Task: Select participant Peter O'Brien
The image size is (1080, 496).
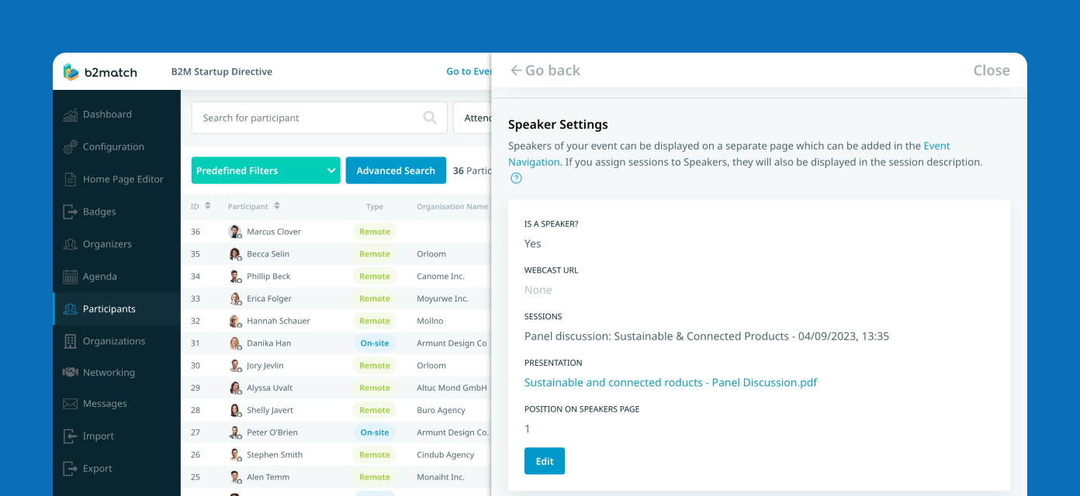Action: click(272, 432)
